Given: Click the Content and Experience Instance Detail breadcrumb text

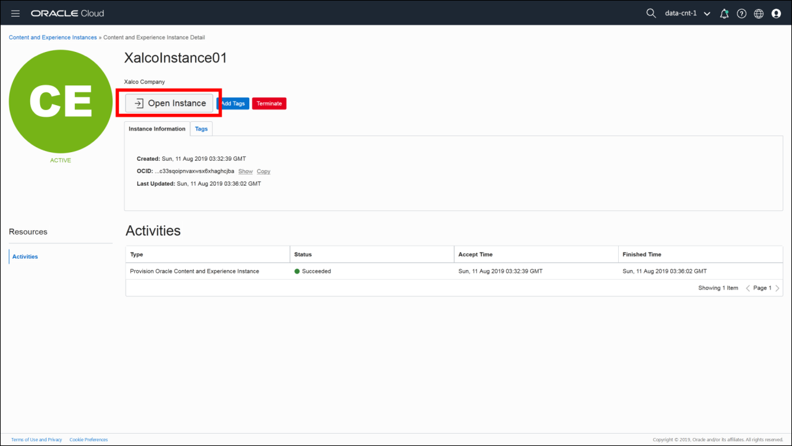Looking at the screenshot, I should coord(154,38).
